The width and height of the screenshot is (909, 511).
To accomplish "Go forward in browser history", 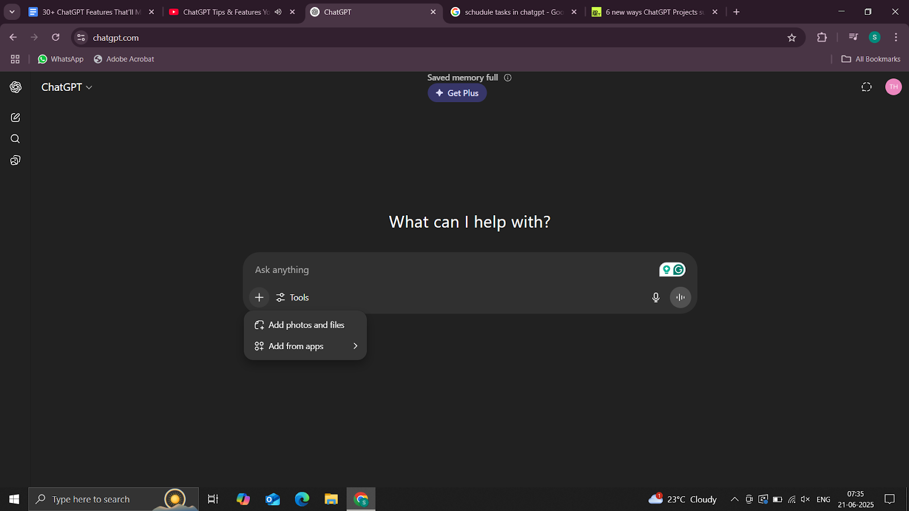I will (34, 37).
